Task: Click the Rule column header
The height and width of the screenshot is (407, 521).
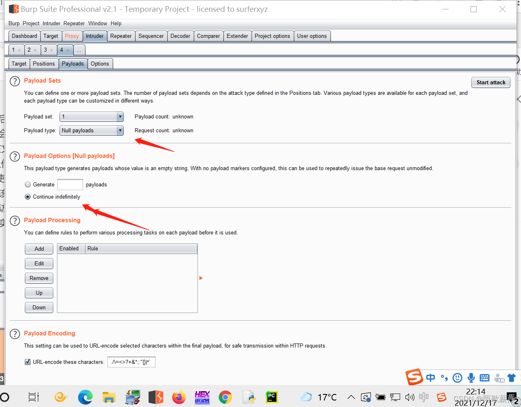Action: tap(141, 248)
